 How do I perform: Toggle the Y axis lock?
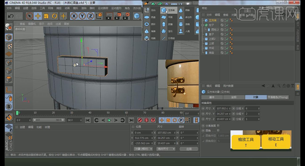82,16
